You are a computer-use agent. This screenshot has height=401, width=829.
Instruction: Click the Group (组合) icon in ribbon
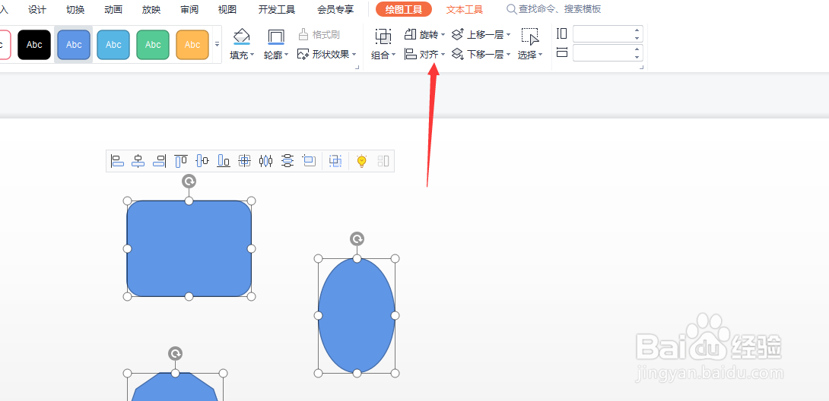click(383, 36)
